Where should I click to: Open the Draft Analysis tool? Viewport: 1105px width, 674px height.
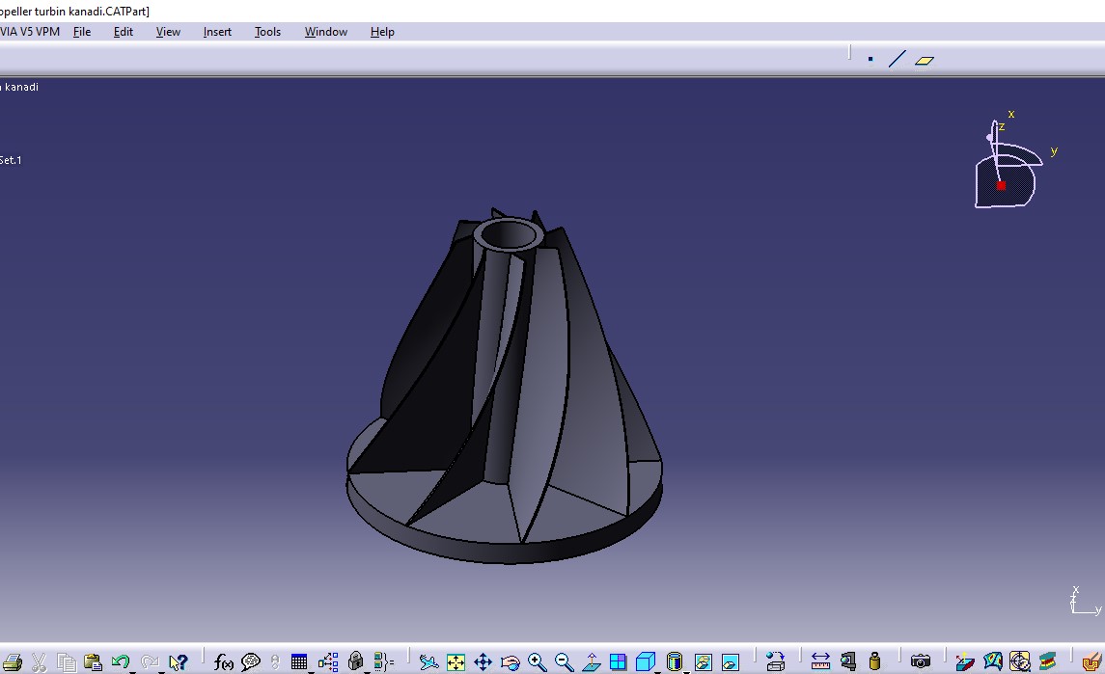(x=965, y=662)
